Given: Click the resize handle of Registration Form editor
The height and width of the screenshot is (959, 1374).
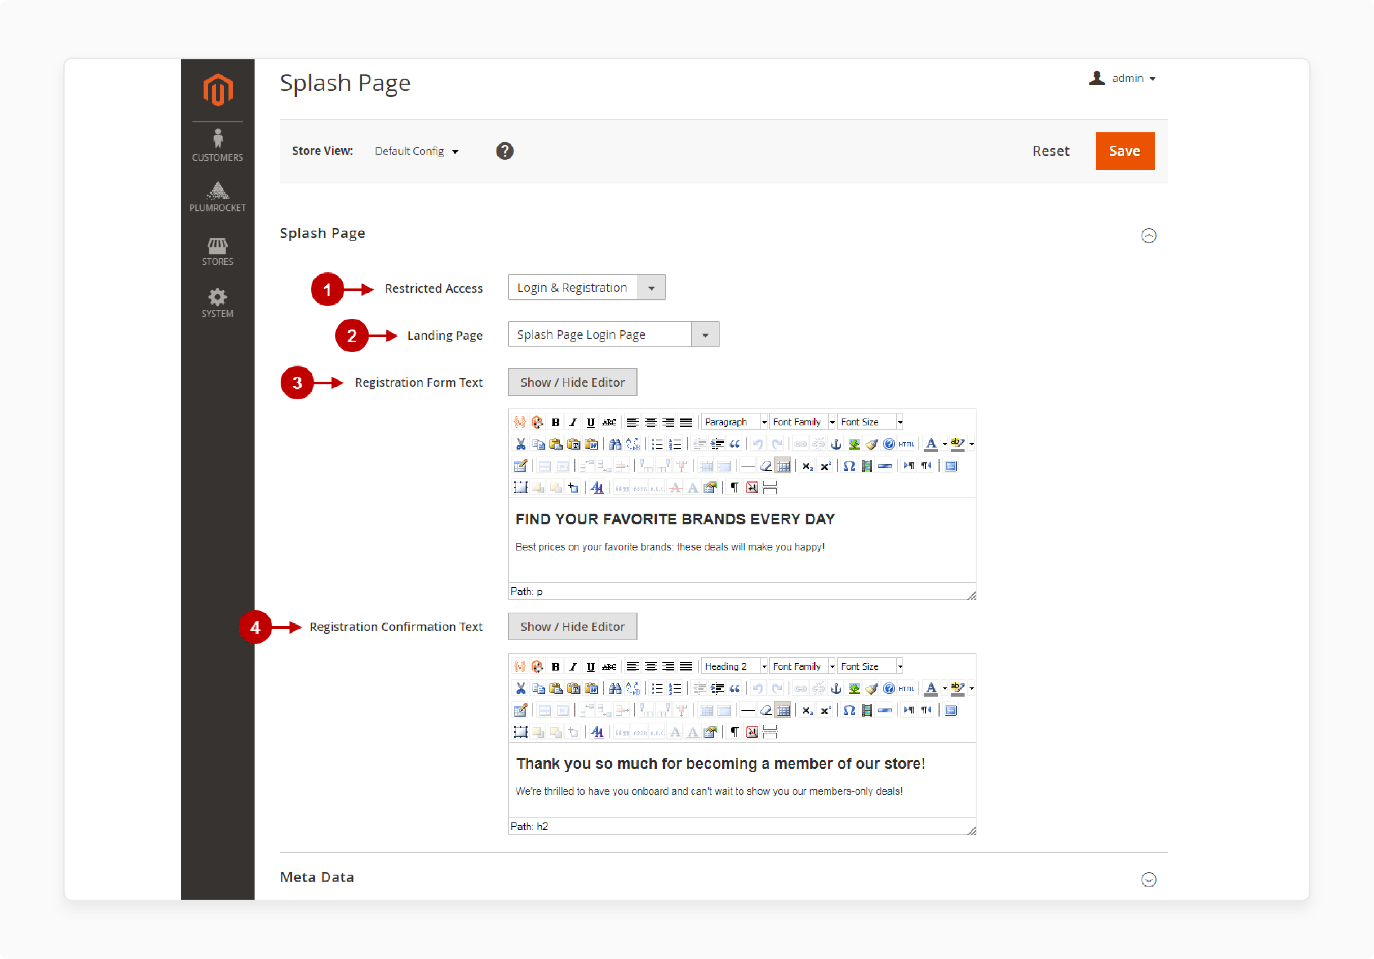Looking at the screenshot, I should (971, 595).
